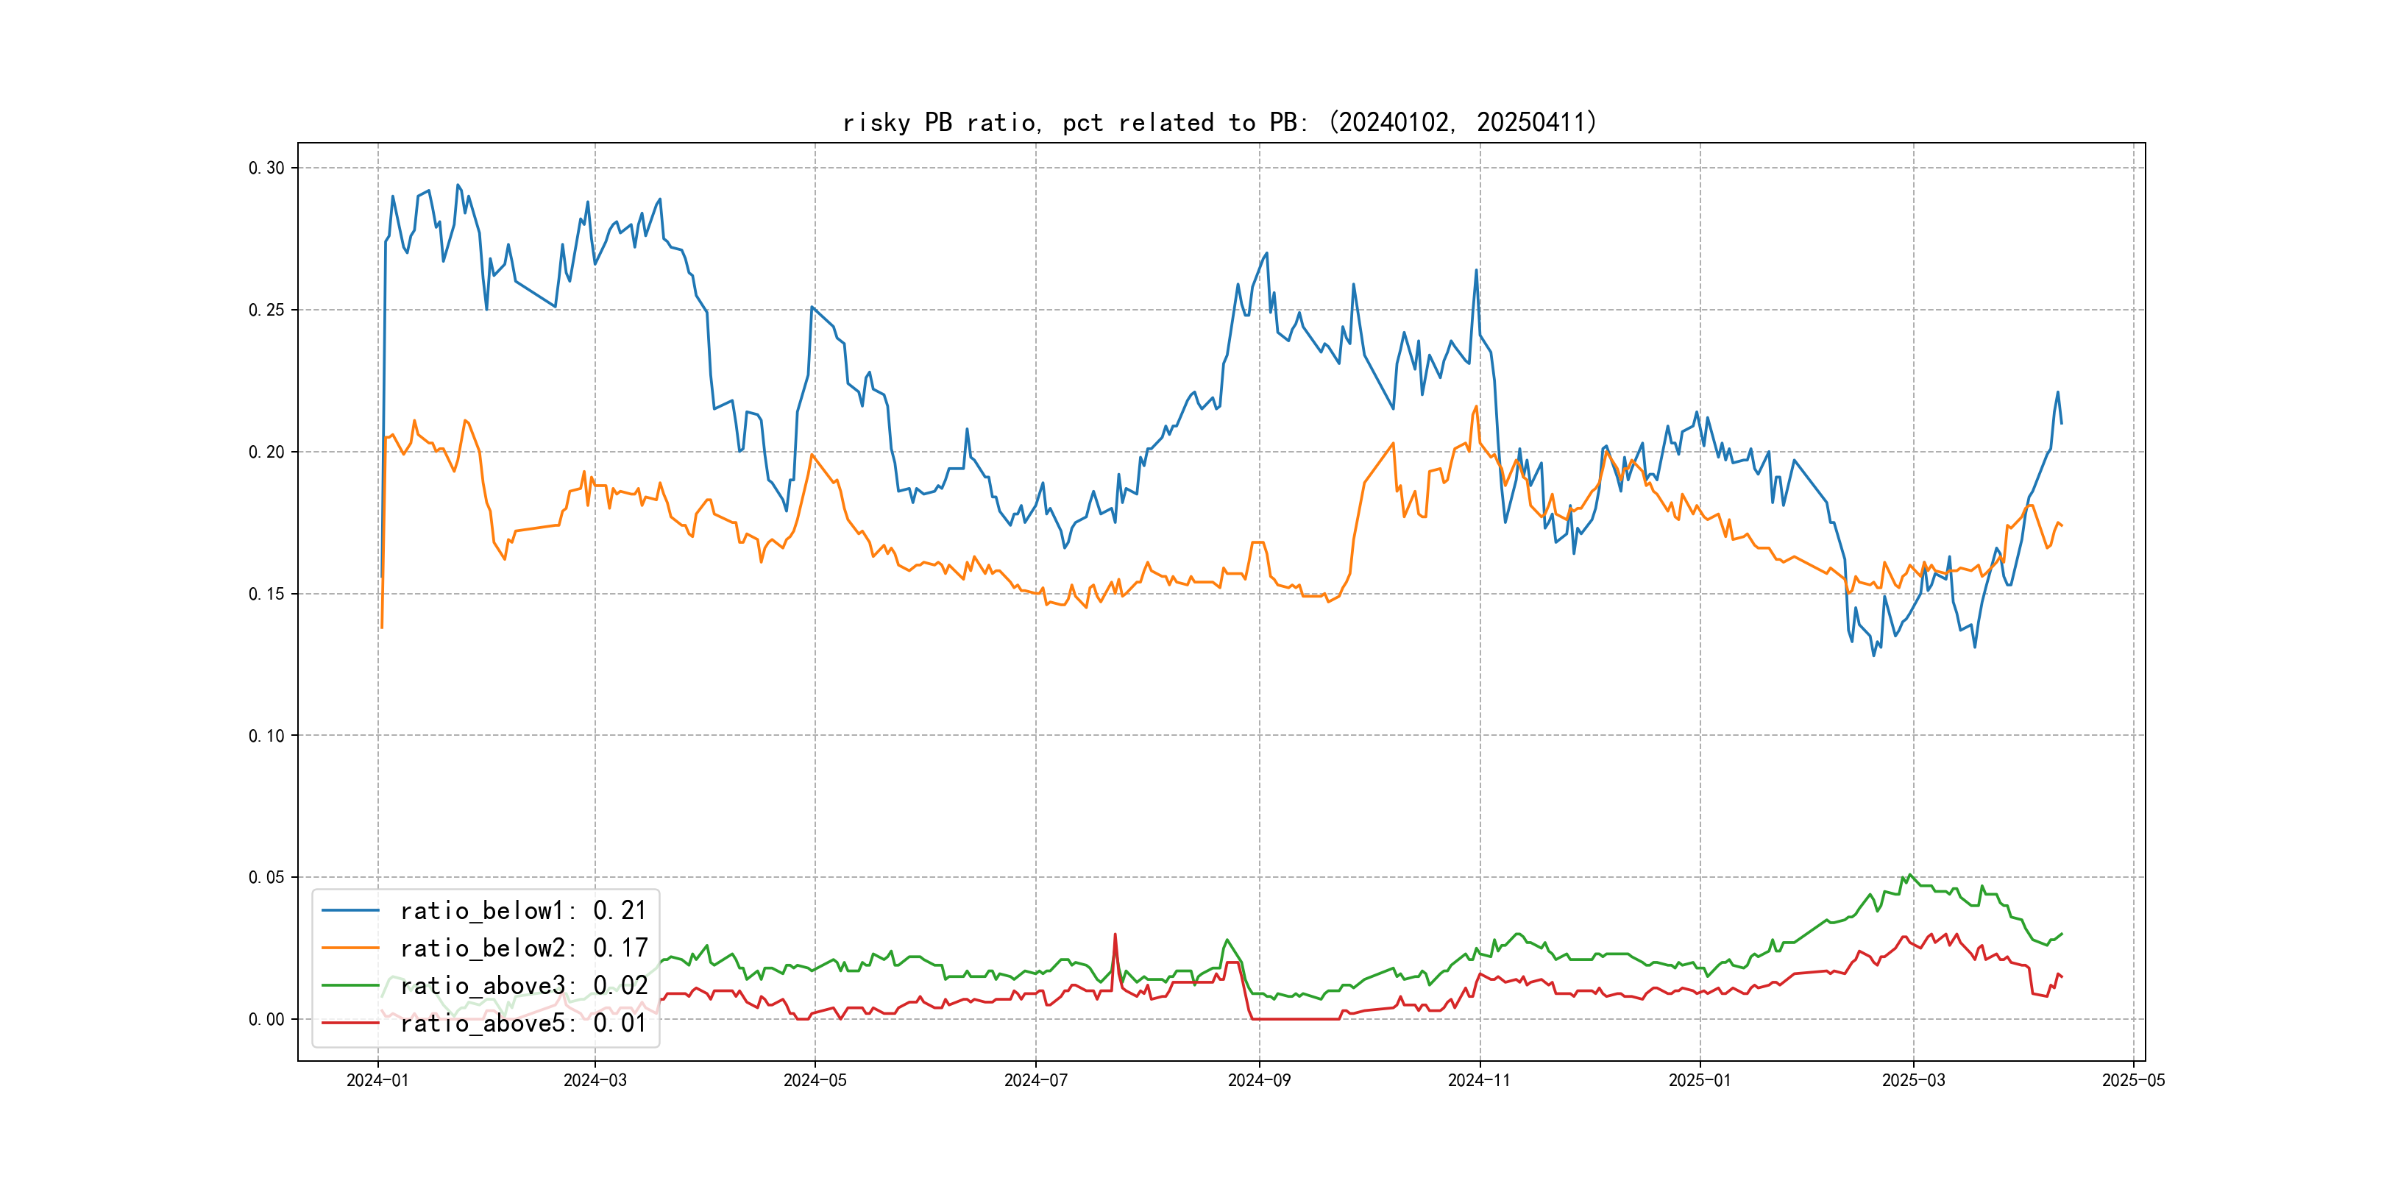
Task: Click the 2024-09 x-axis tick label
Action: pos(1259,1080)
